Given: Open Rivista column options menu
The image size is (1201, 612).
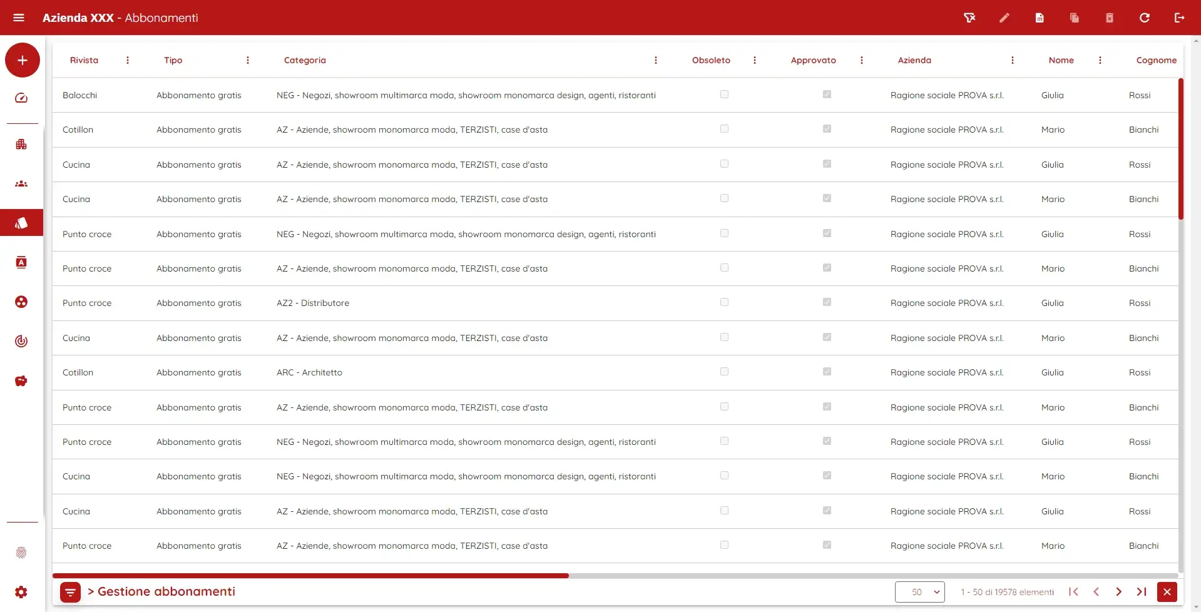Looking at the screenshot, I should 128,60.
